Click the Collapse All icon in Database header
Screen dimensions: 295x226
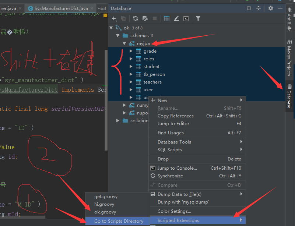259,8
